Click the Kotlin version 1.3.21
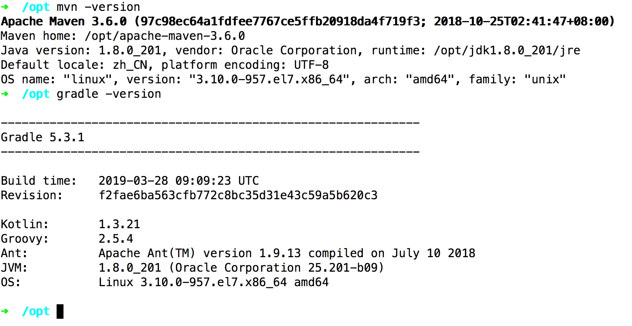Viewport: 632px width, 326px height. tap(119, 224)
